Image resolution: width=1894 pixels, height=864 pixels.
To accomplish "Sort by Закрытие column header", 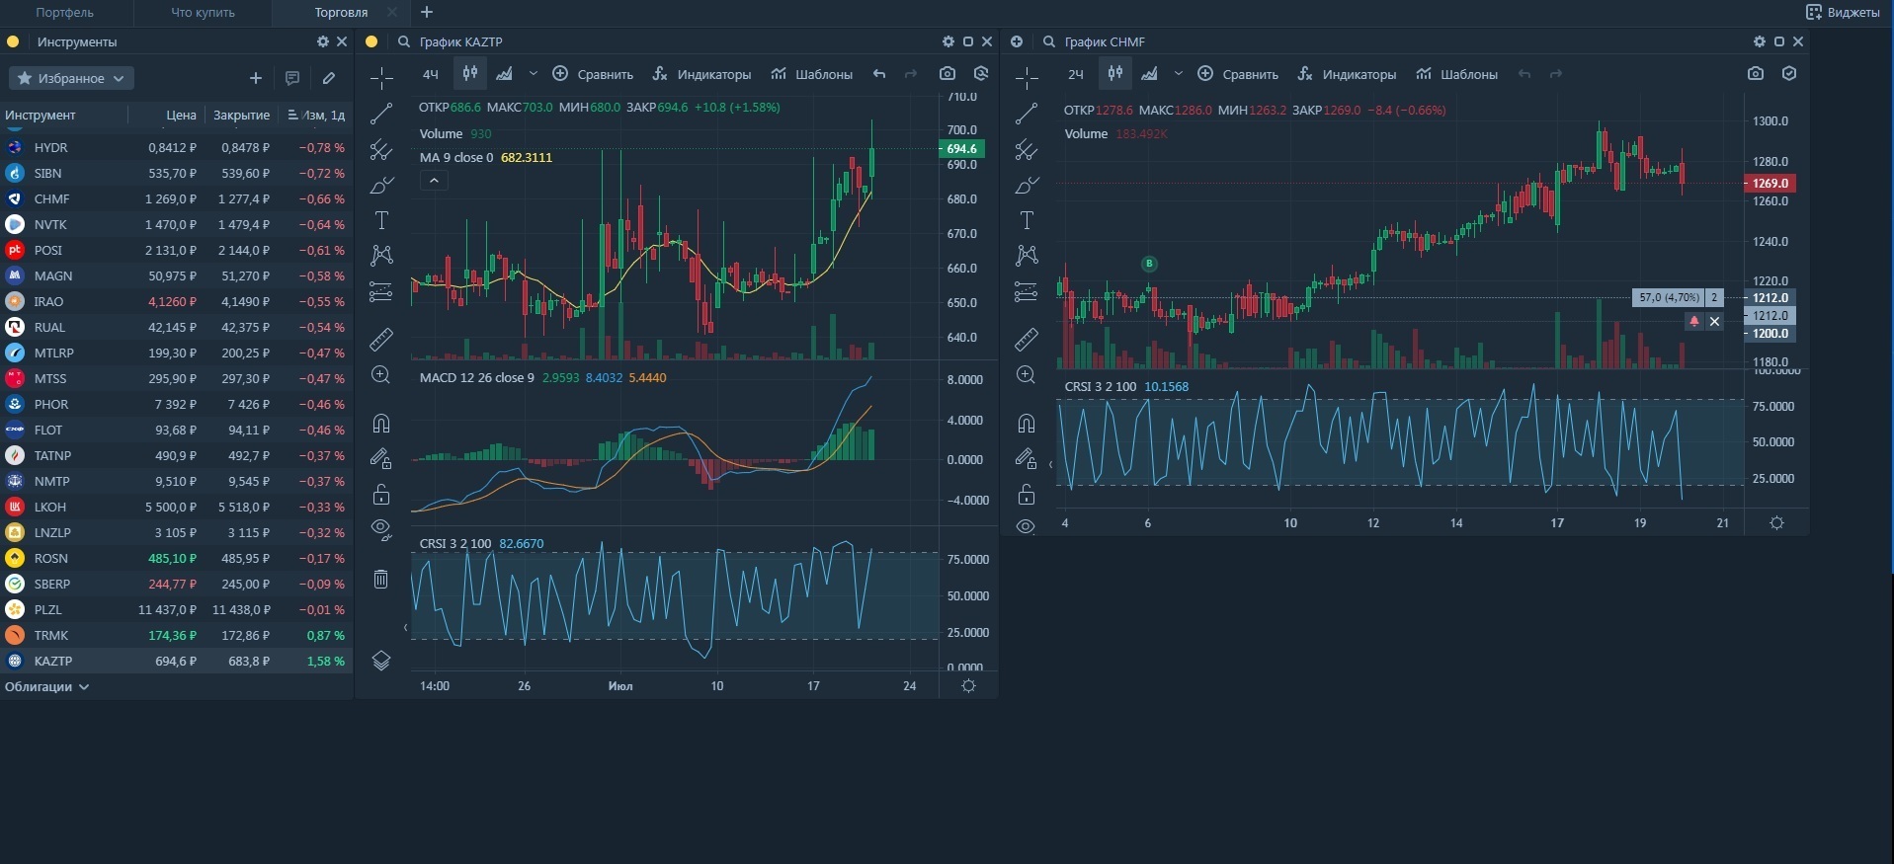I will click(241, 116).
